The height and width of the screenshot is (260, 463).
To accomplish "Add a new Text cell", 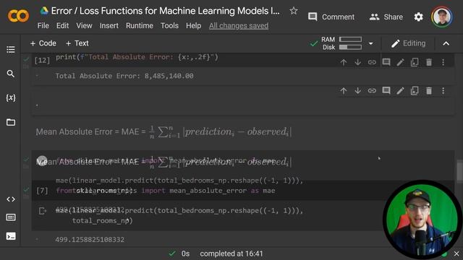I will click(77, 43).
